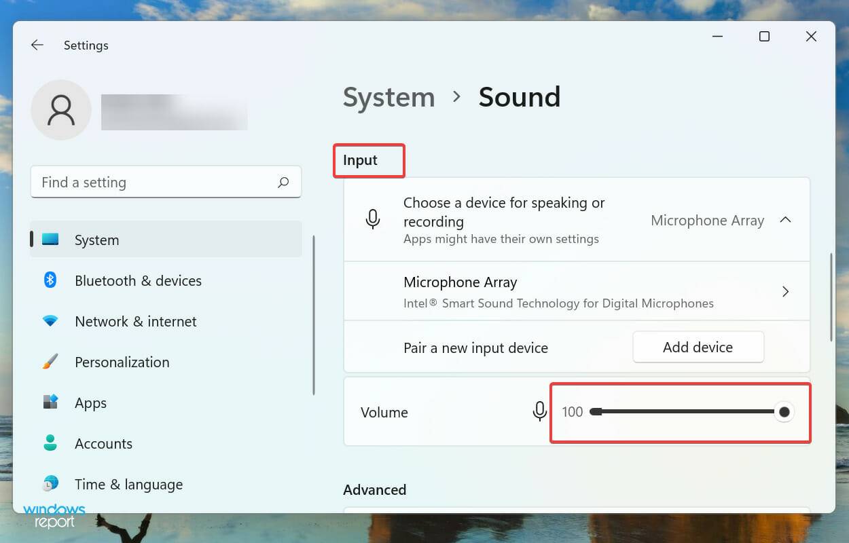
Task: Open the speaking or recording device list
Action: 708,220
